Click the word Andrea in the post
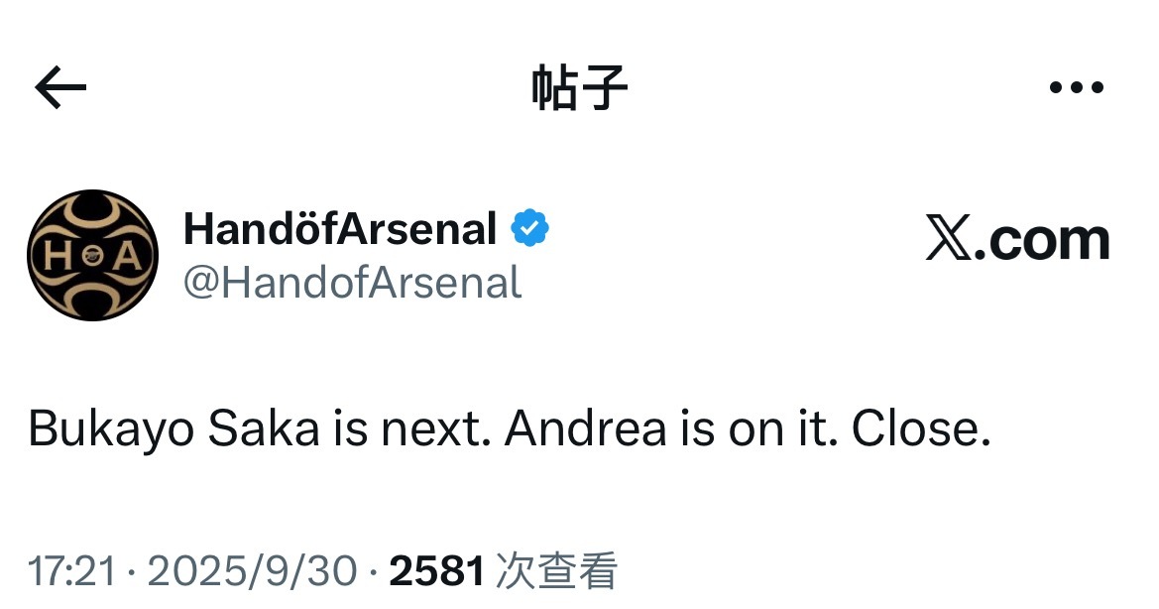The image size is (1159, 609). coord(586,427)
